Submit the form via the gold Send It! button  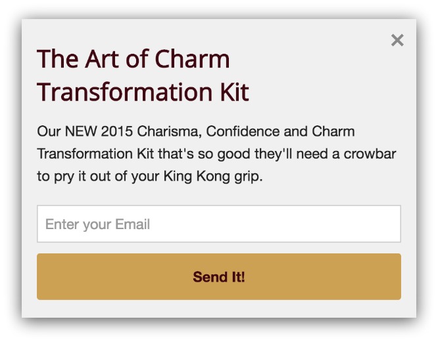coord(219,277)
